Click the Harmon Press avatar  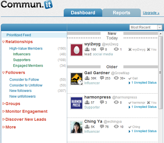(77, 103)
